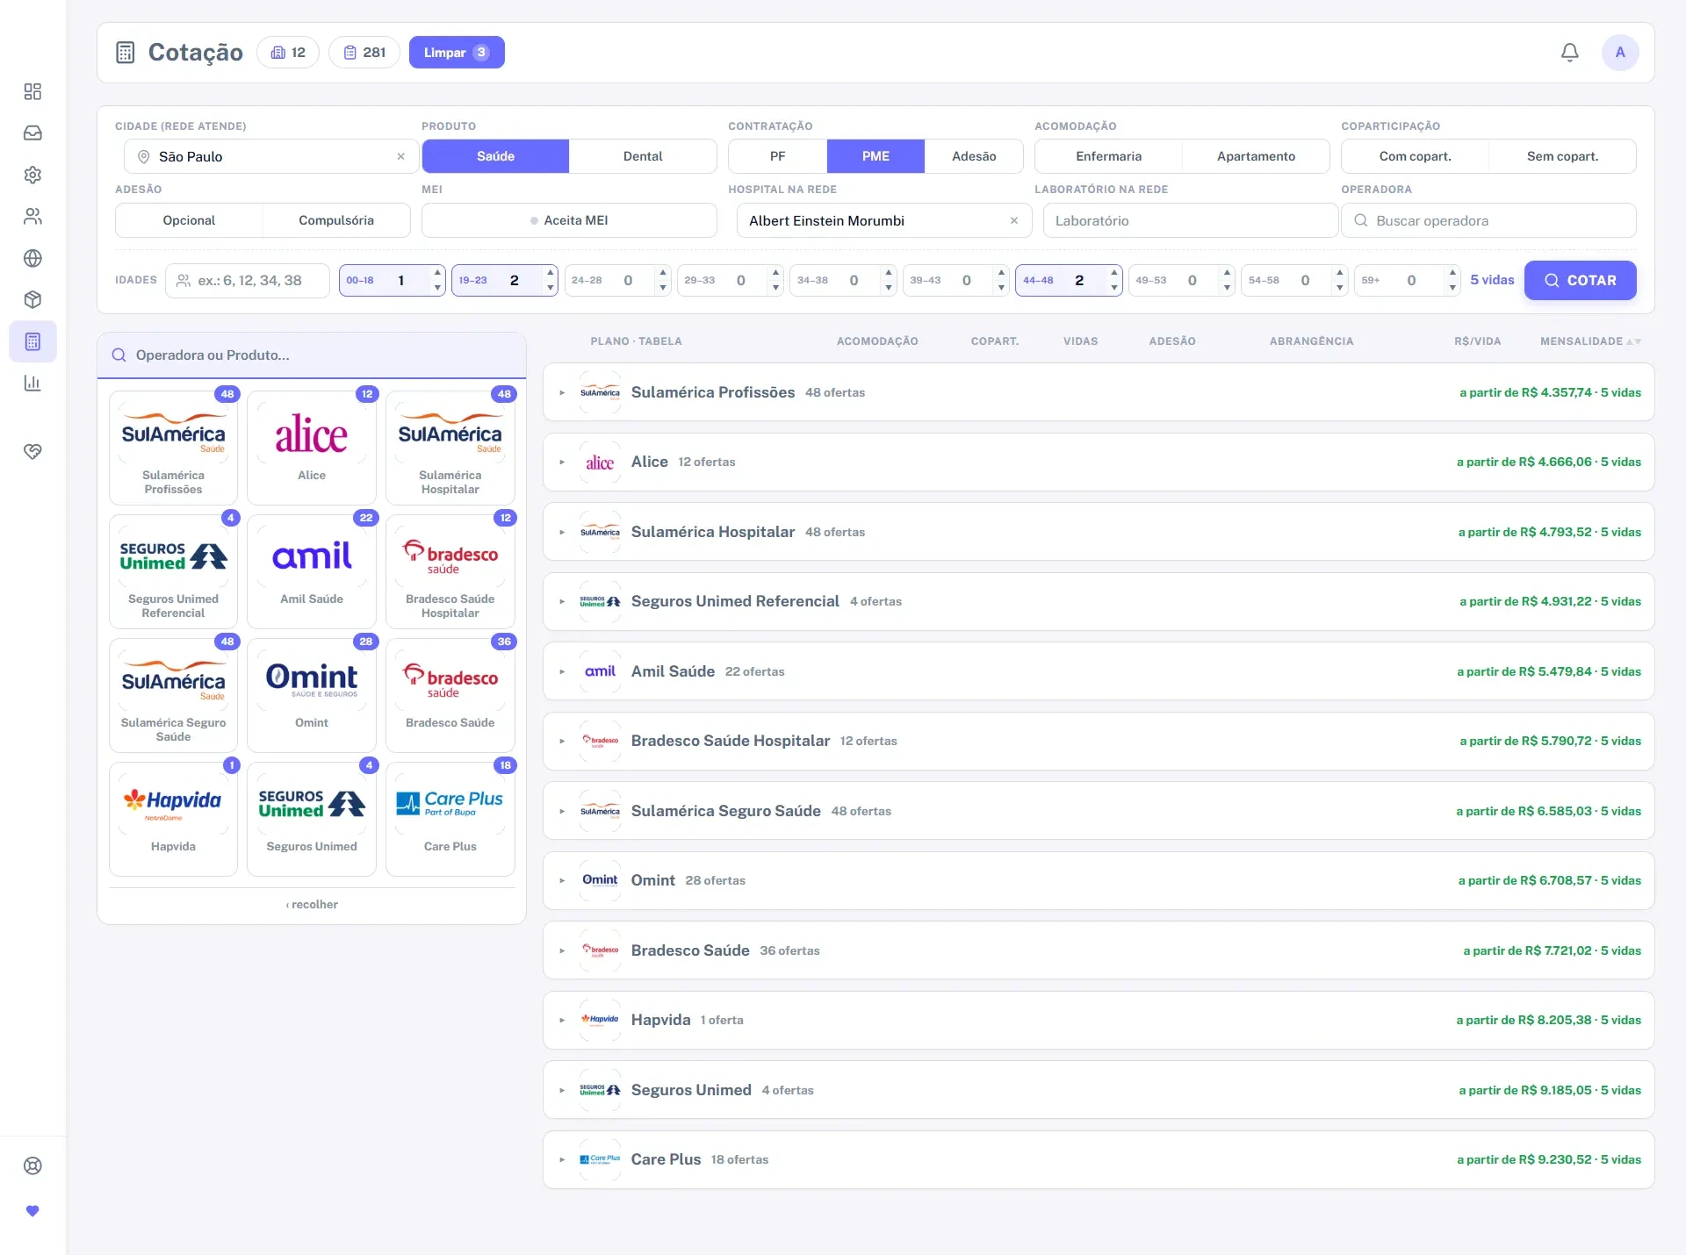
Task: Select Apartamento accommodation
Action: 1256,156
